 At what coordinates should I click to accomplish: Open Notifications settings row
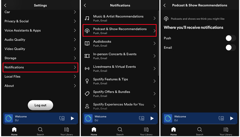(x=40, y=67)
